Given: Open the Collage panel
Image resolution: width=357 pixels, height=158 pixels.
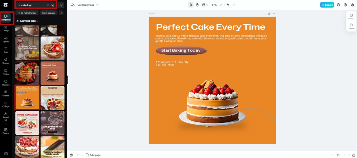Looking at the screenshot, I should (6, 104).
